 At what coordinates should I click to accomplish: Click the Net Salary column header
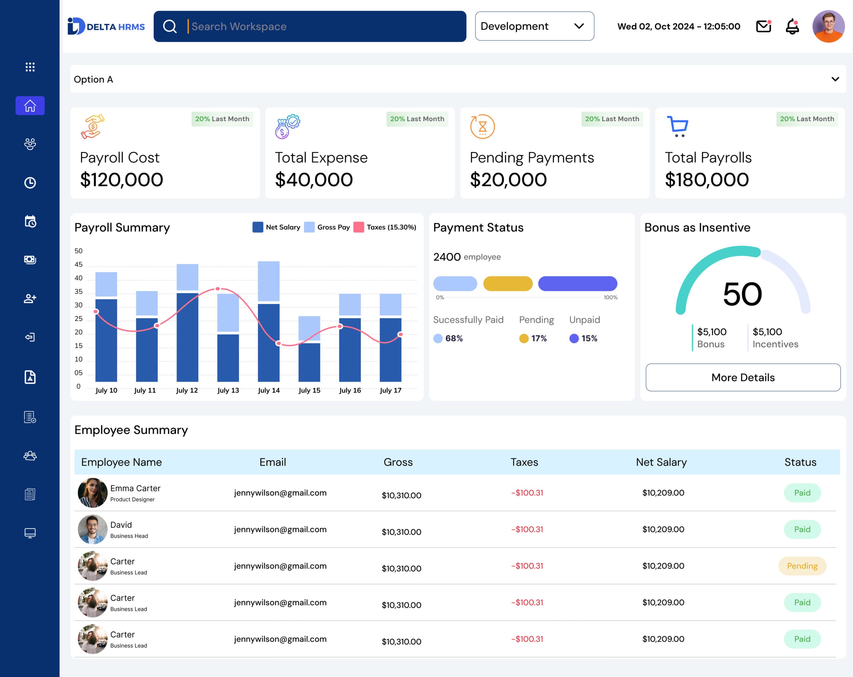(661, 462)
